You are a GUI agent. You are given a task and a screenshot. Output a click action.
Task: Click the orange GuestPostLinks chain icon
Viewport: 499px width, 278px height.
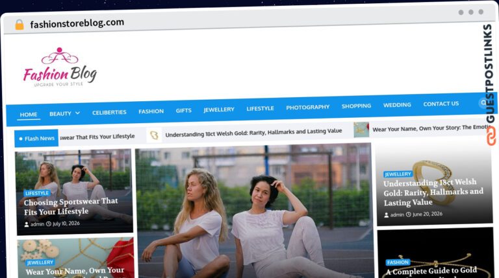[491, 136]
